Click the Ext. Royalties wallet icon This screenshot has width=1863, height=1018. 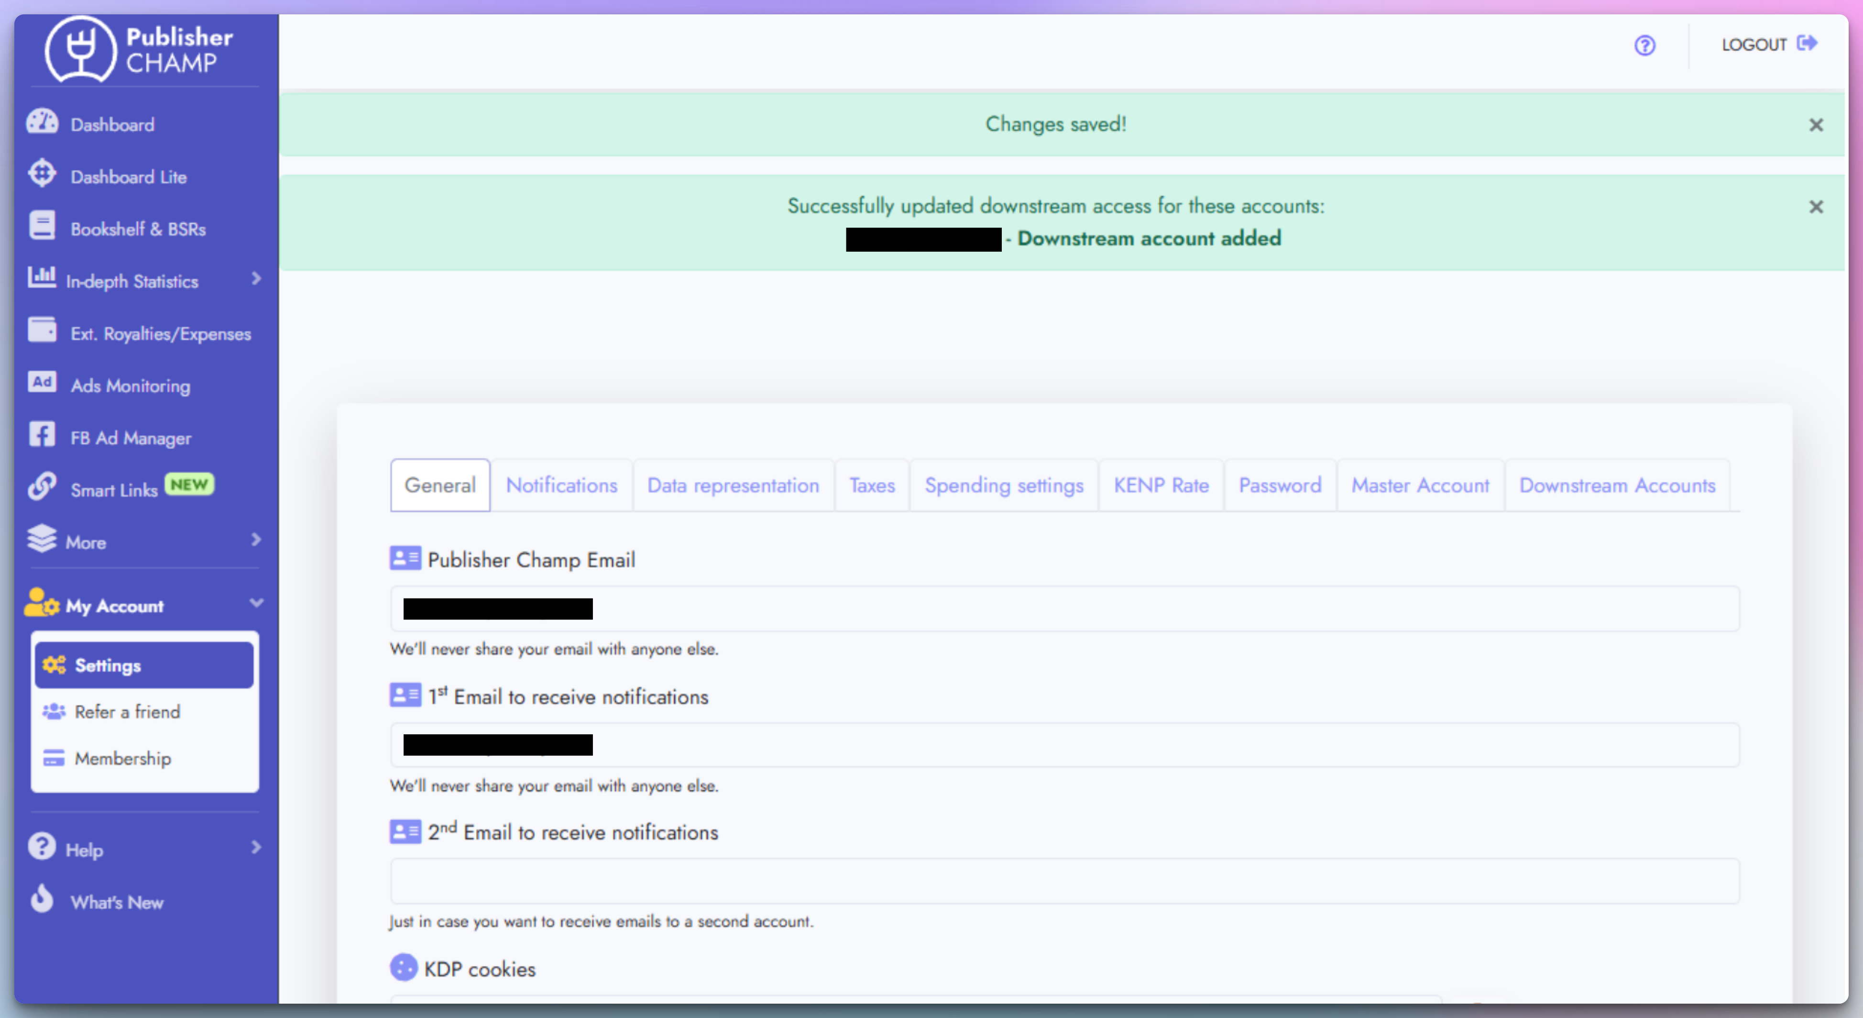(x=42, y=331)
